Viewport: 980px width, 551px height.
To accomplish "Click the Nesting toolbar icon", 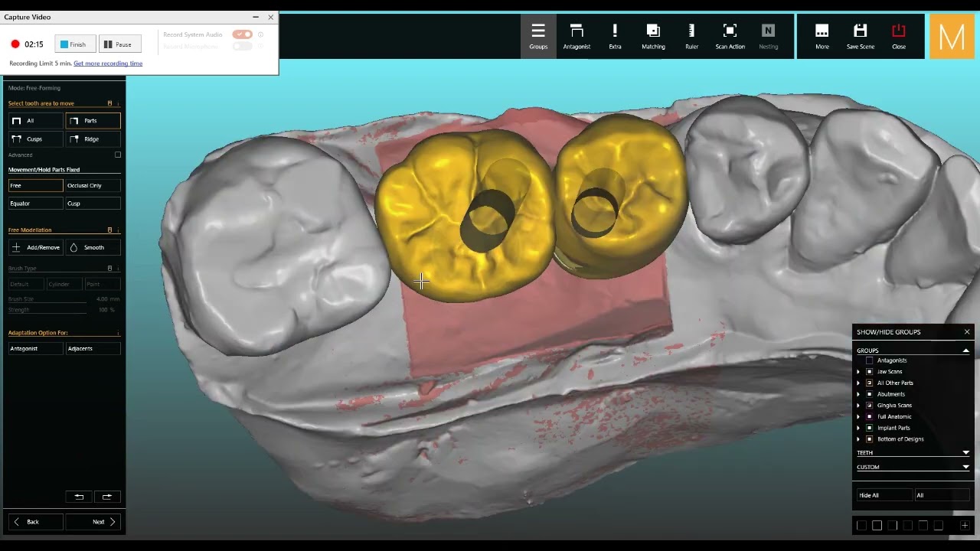I will click(768, 36).
